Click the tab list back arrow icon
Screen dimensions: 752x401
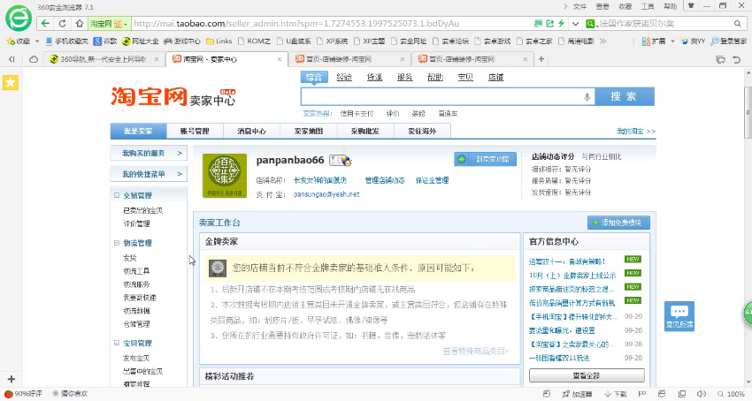[x=12, y=59]
